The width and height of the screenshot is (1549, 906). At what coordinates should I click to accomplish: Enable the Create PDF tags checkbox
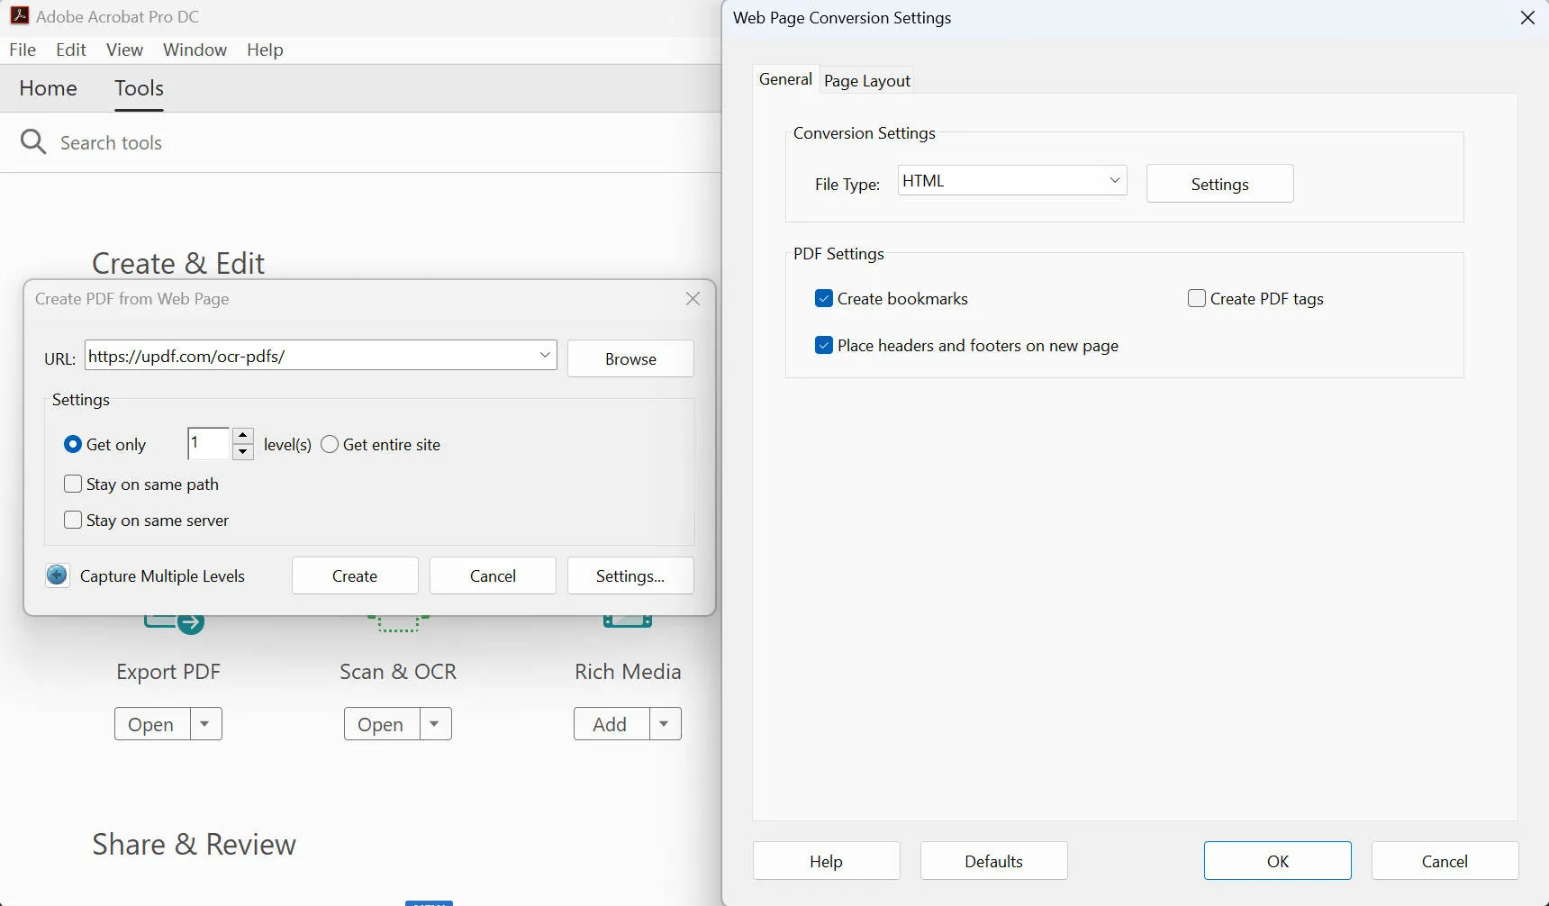(x=1196, y=298)
